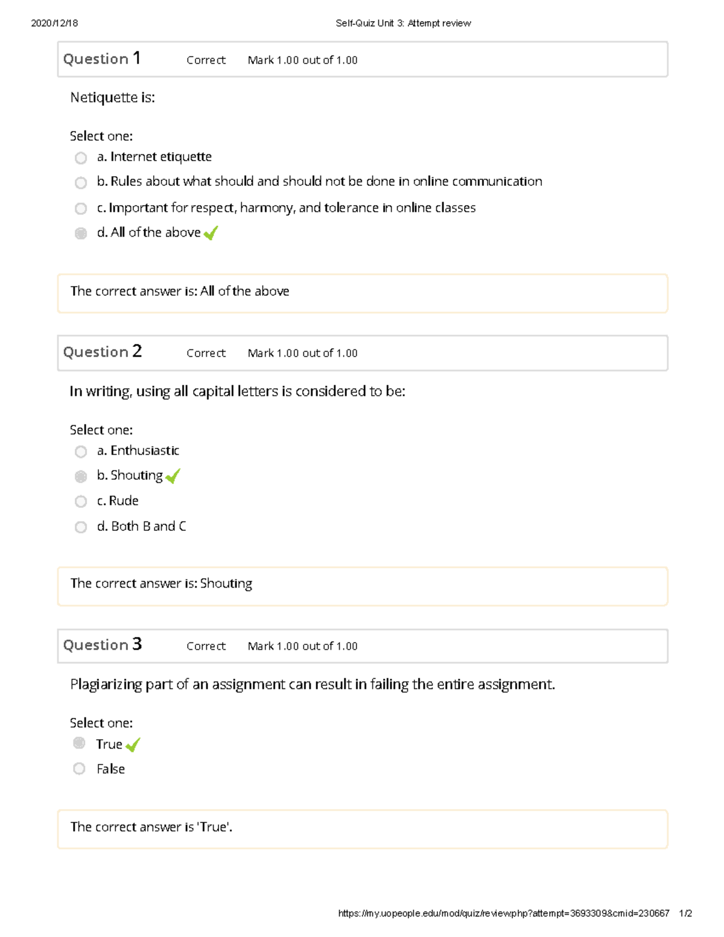This screenshot has width=724, height=937.
Task: Select the filled radio for 'd. All of the above'
Action: click(x=81, y=233)
